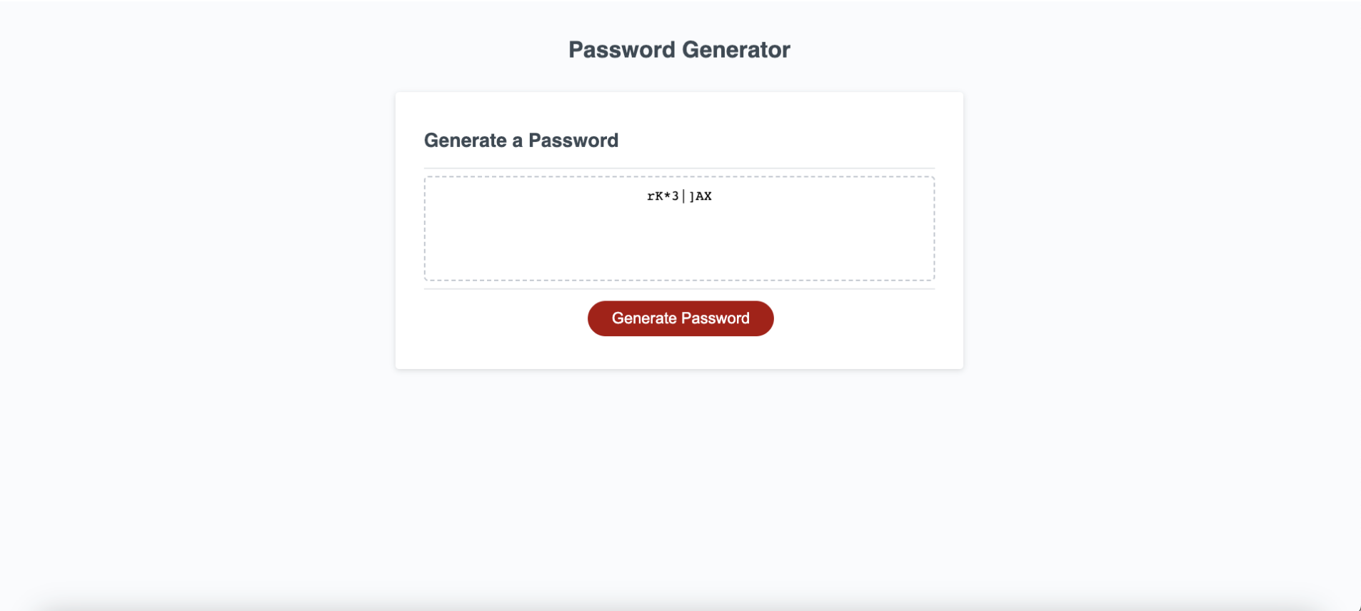
Task: Click the Generate Password label text
Action: tap(680, 318)
